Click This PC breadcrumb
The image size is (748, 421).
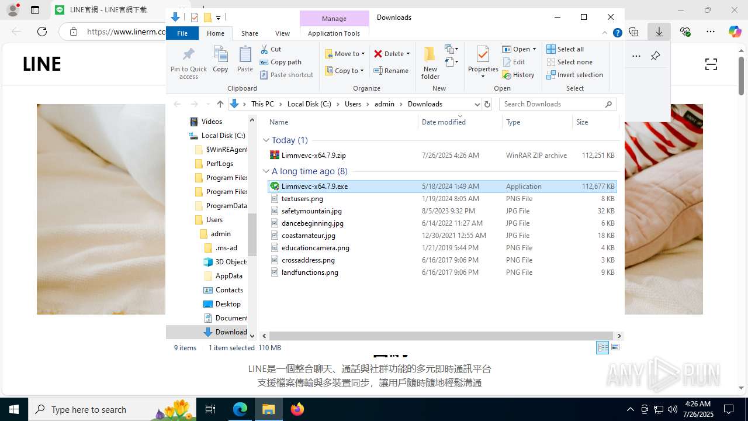pyautogui.click(x=262, y=104)
